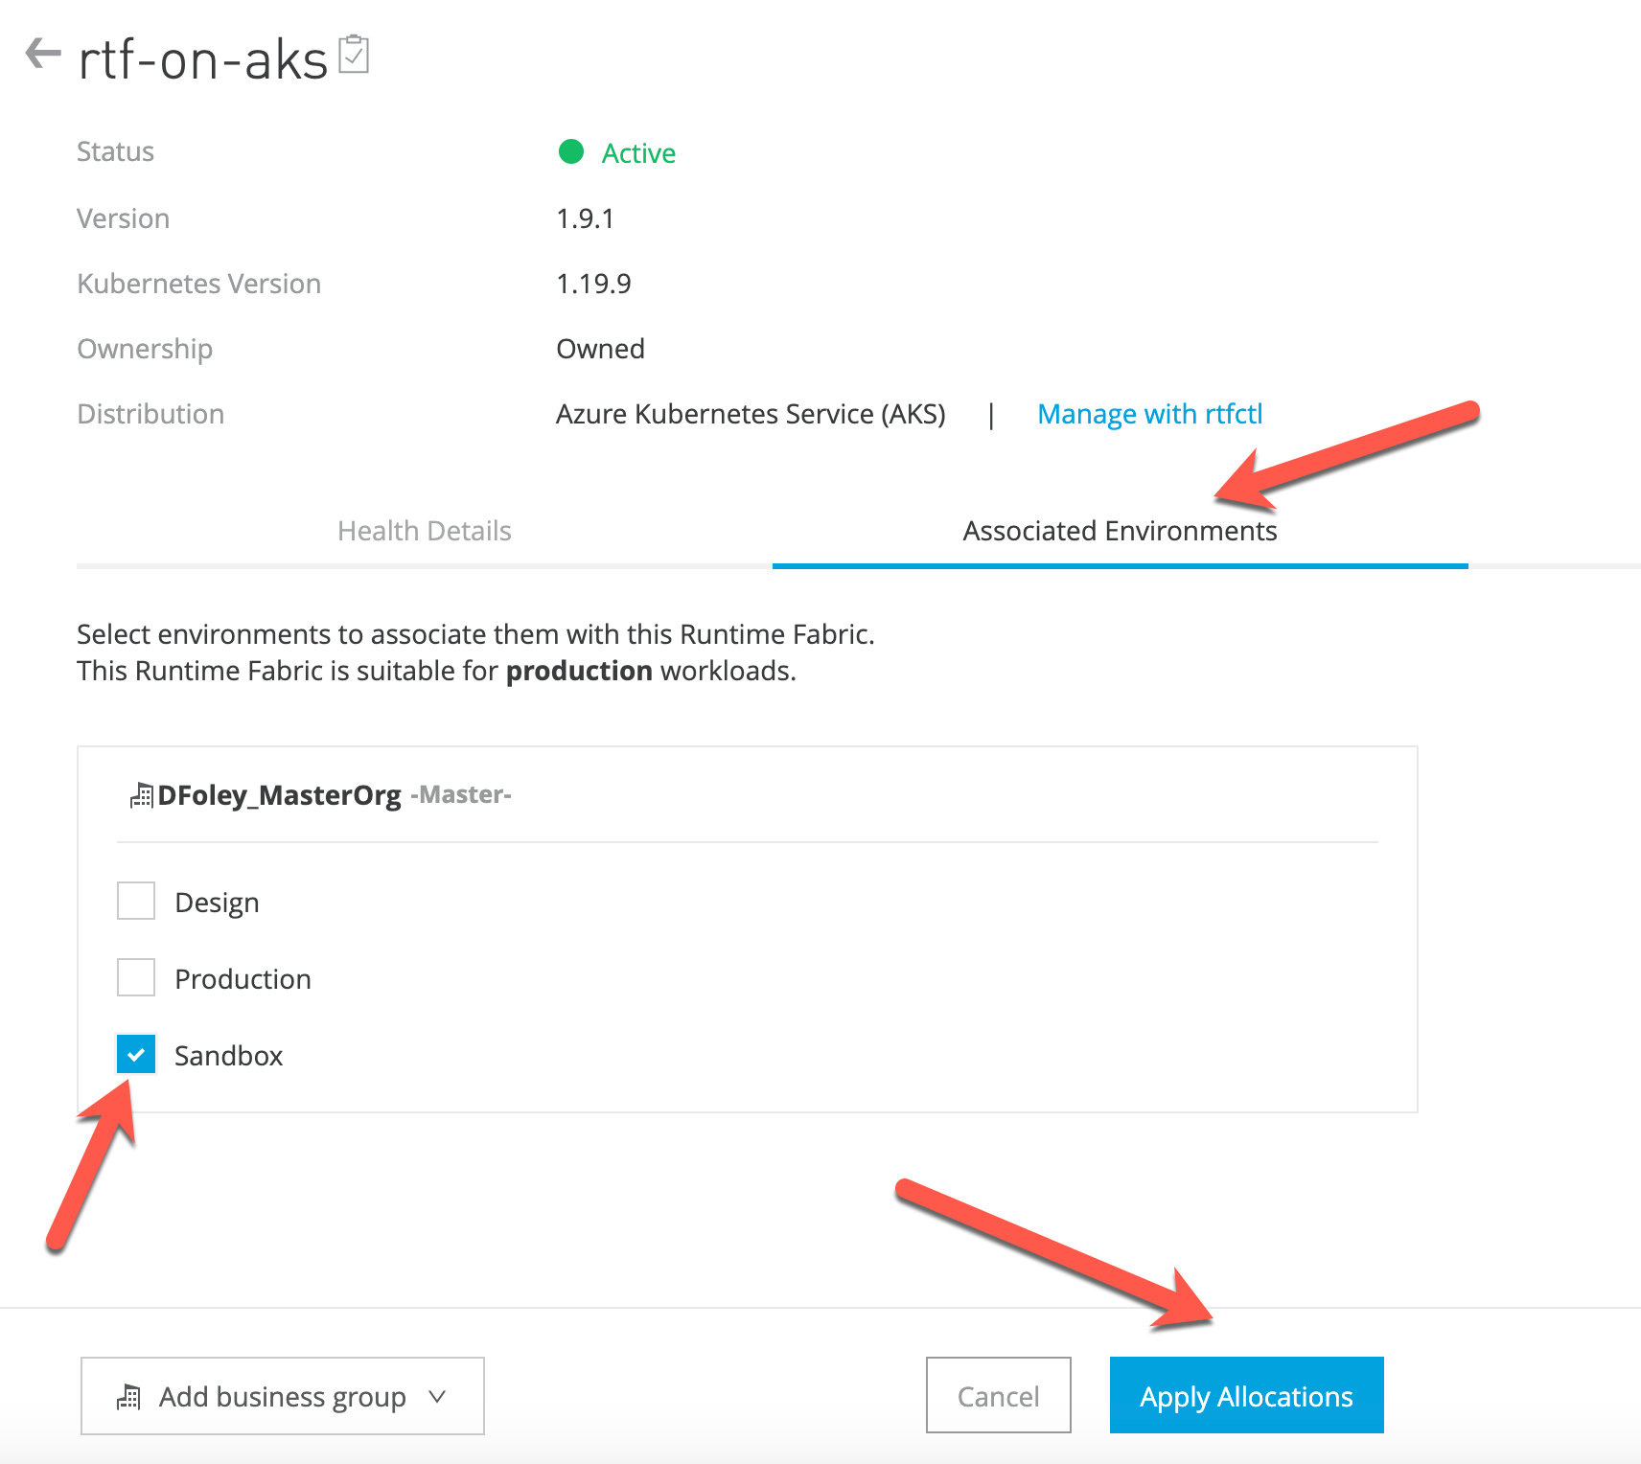Click the Apply Allocations button
The width and height of the screenshot is (1641, 1464).
(x=1246, y=1395)
